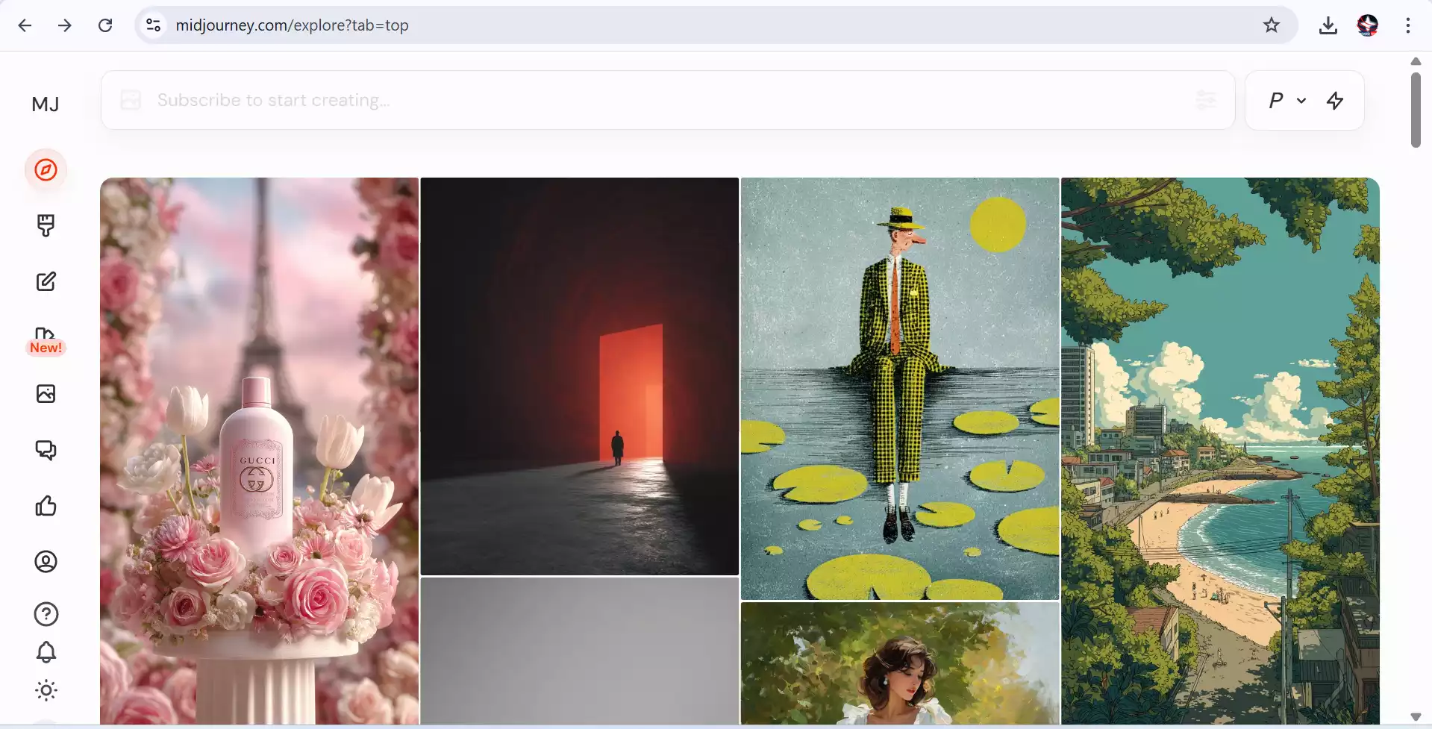
Task: Toggle the light mode sun icon
Action: click(46, 690)
